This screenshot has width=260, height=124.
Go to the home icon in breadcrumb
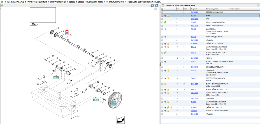[x=2, y=2]
